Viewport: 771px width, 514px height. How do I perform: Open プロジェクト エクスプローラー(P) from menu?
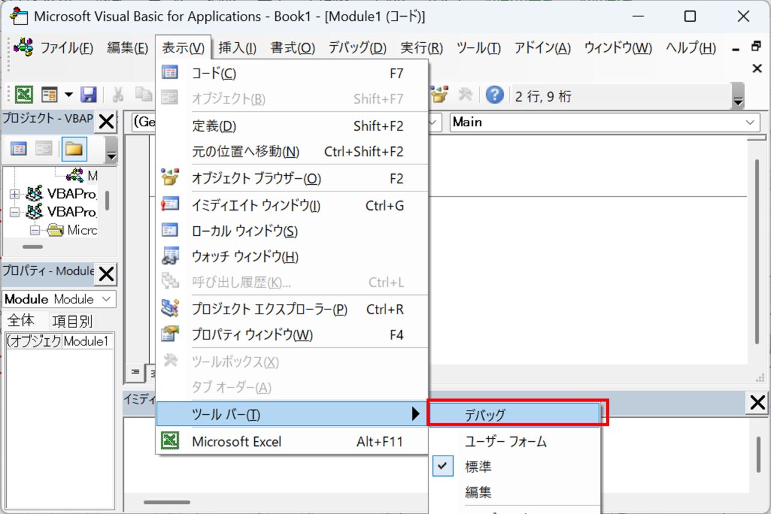292,309
